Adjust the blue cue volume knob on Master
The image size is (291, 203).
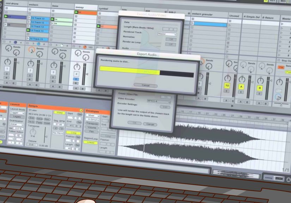tap(278, 97)
